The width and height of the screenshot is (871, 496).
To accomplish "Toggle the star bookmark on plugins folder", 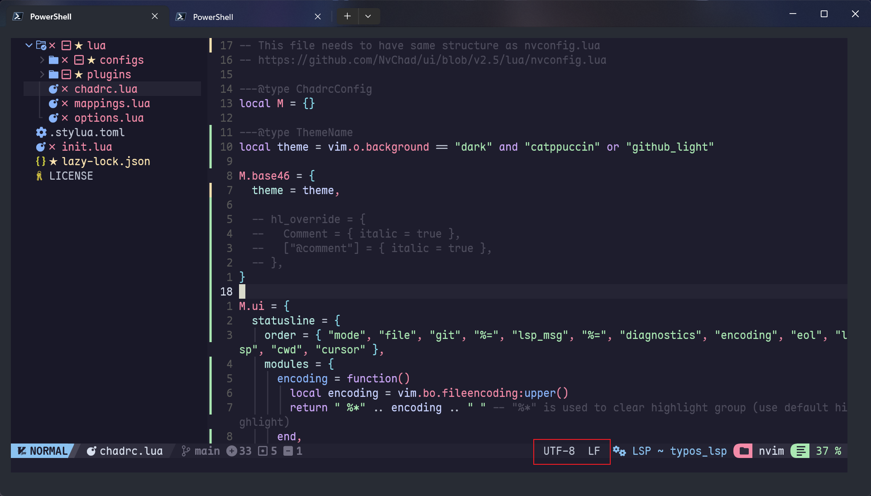I will [x=78, y=74].
